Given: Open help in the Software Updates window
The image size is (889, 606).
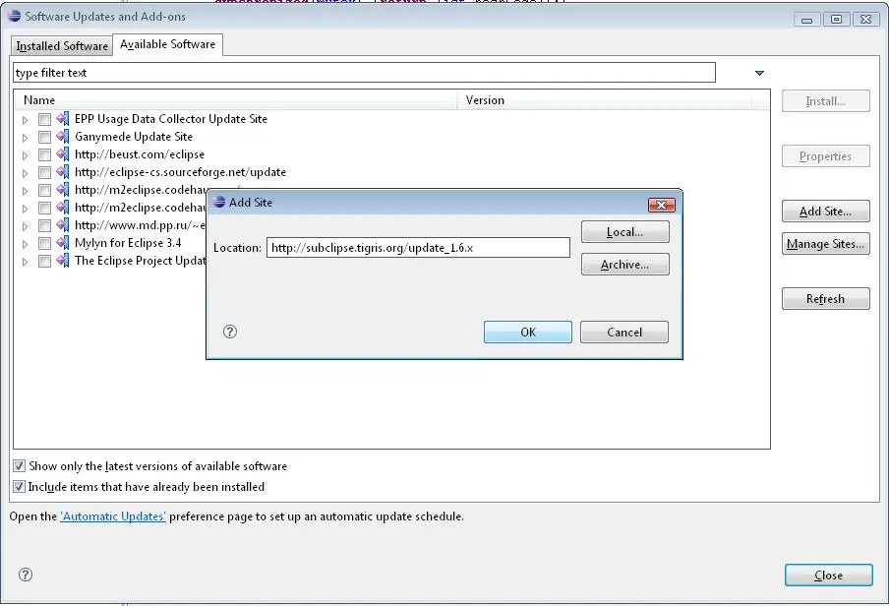Looking at the screenshot, I should [25, 575].
